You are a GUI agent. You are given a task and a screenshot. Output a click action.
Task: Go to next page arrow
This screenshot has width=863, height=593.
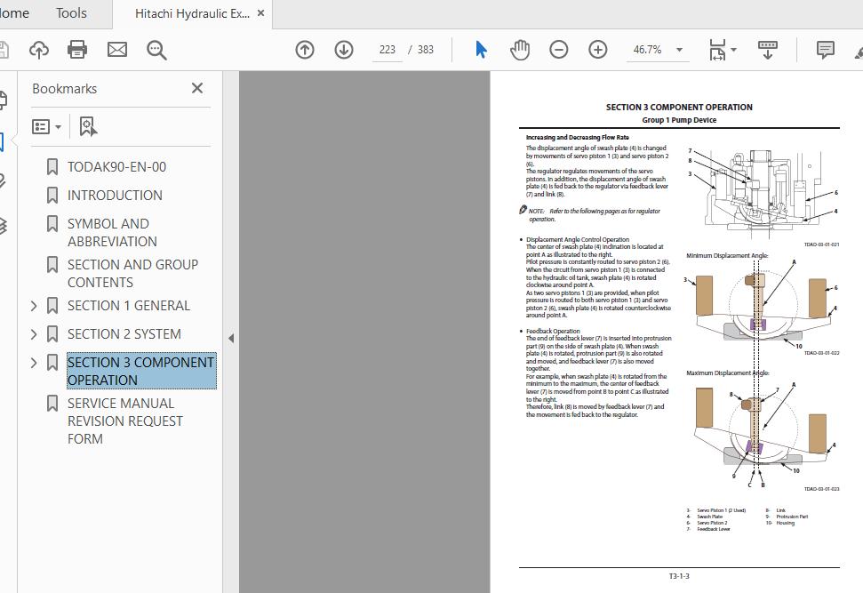(344, 50)
